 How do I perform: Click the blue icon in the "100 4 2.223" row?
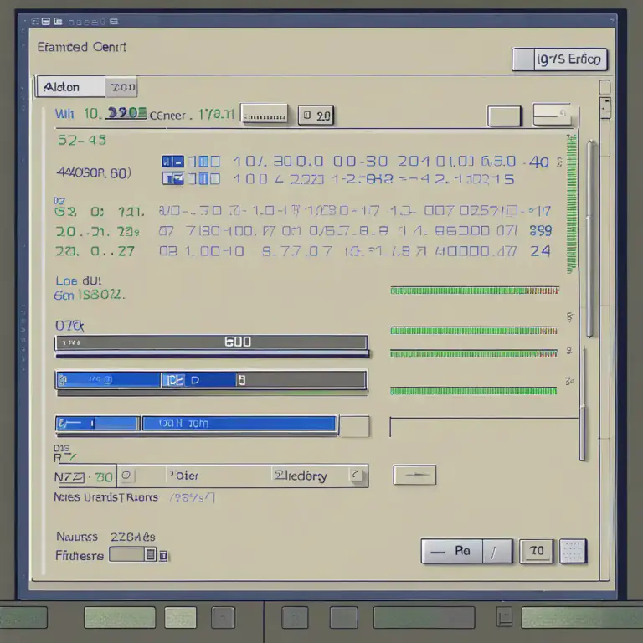(x=172, y=178)
